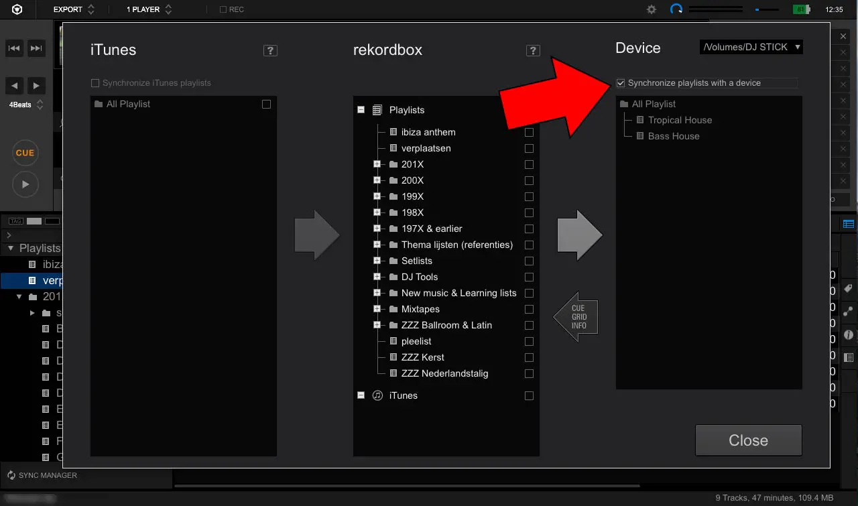Enable Synchronize iTunes playlists checkbox
The image size is (858, 506).
(95, 83)
